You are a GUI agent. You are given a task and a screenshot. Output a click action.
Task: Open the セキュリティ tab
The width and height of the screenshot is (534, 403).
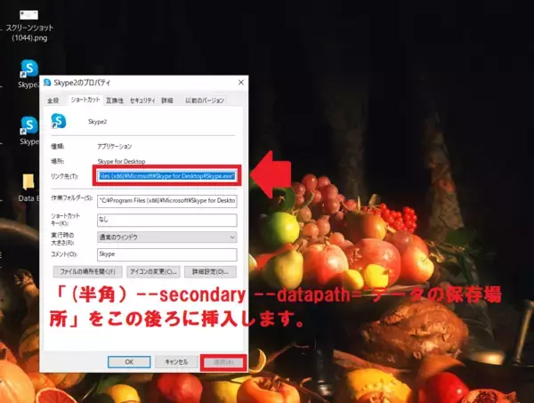click(142, 101)
